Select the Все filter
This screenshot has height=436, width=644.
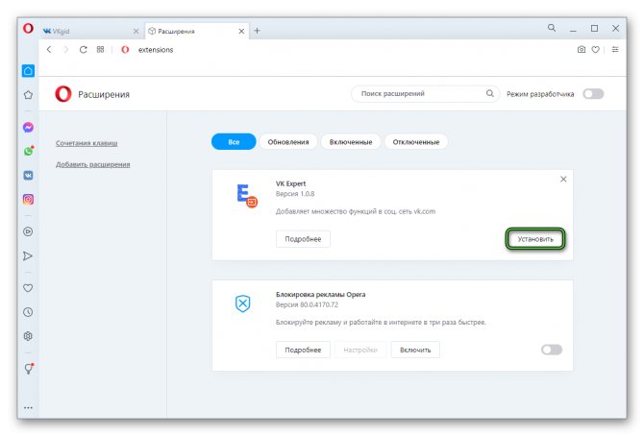[x=234, y=141]
